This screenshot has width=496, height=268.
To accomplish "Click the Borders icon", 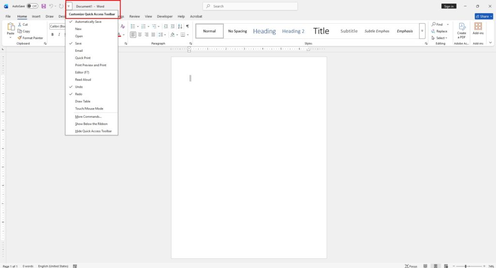I will [183, 34].
